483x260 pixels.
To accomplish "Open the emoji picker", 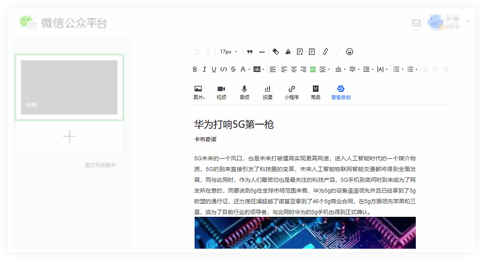I will (349, 52).
